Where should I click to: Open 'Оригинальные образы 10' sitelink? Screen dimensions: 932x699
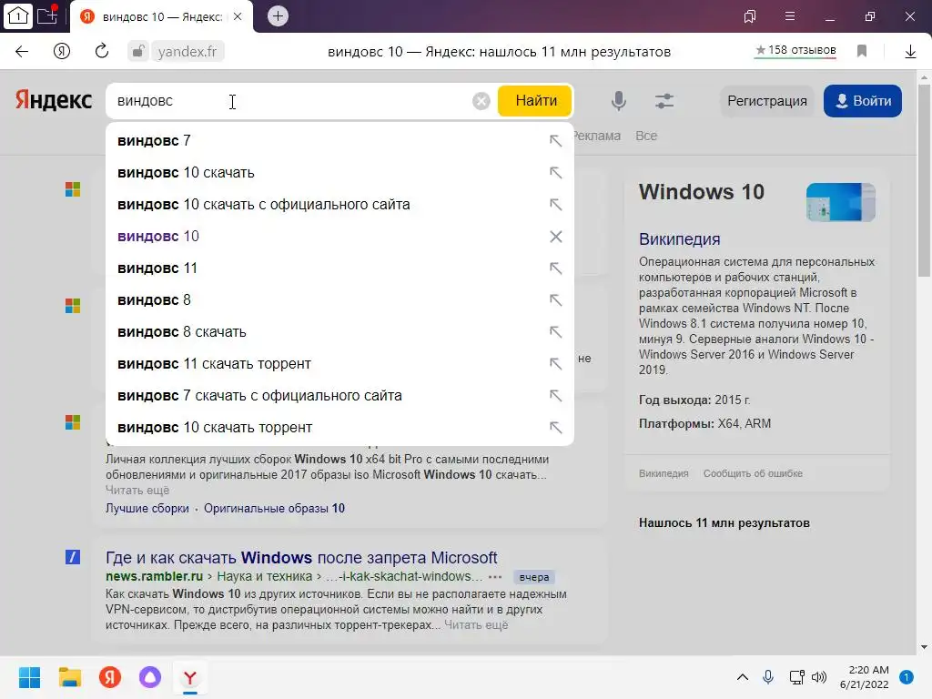click(274, 509)
